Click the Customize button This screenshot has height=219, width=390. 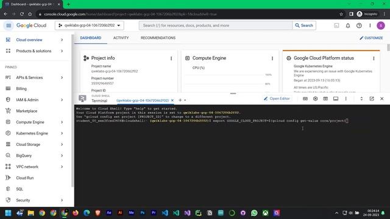371,38
